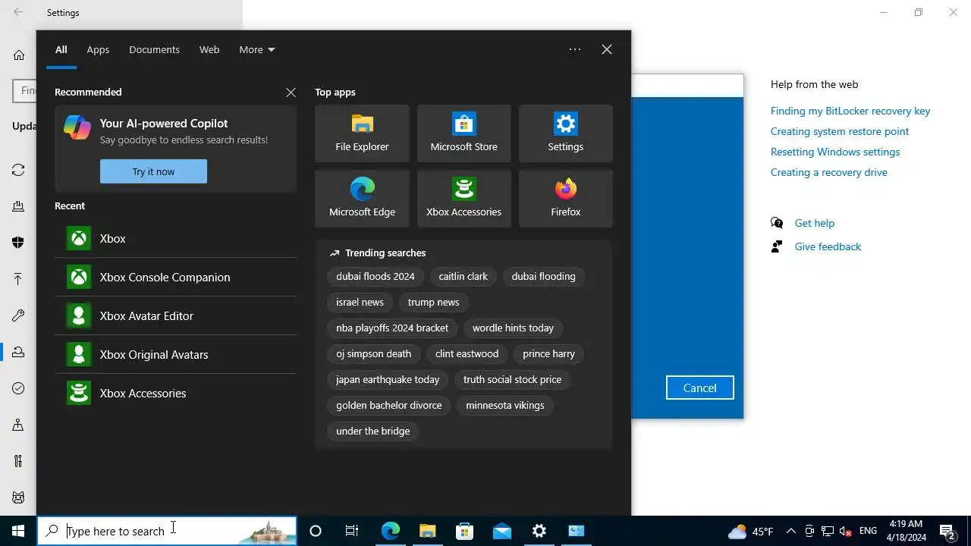
Task: Click the muted volume tray icon
Action: click(846, 531)
